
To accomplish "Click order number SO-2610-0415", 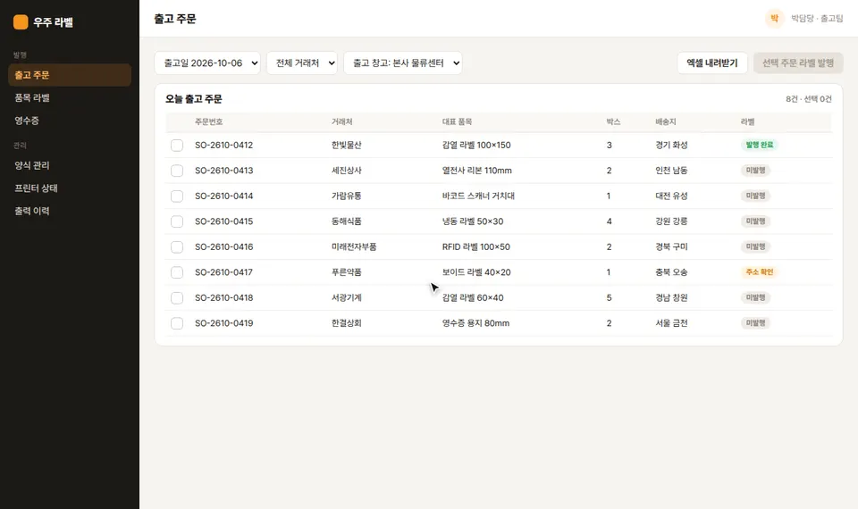I will (x=223, y=221).
